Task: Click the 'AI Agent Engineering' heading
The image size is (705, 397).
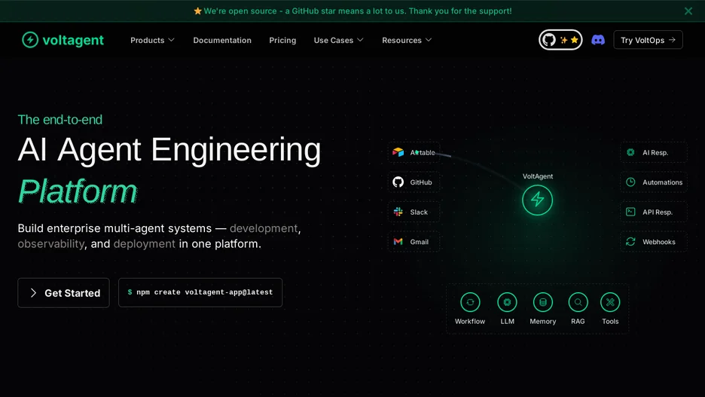Action: coord(169,150)
